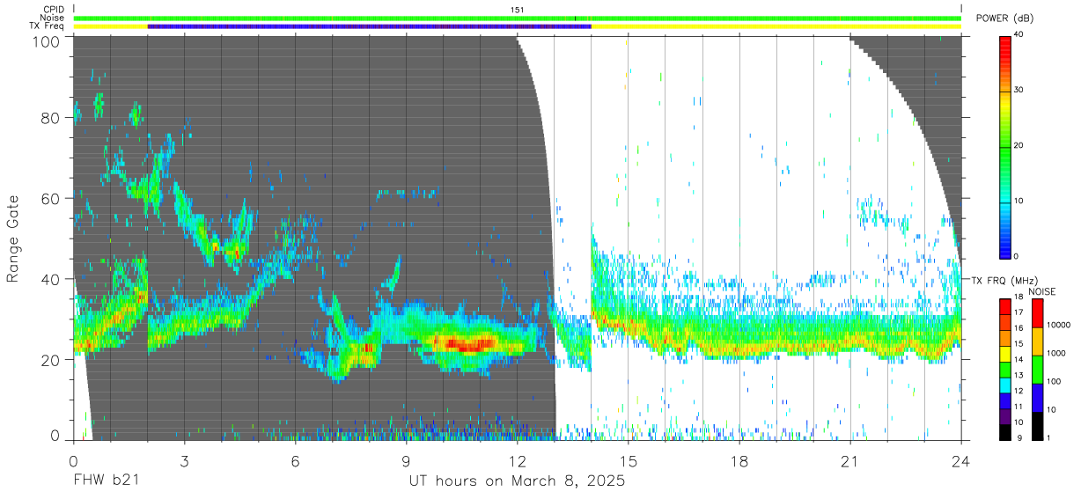Click the NOISE legend title
Image resolution: width=1081 pixels, height=499 pixels.
(x=1041, y=291)
